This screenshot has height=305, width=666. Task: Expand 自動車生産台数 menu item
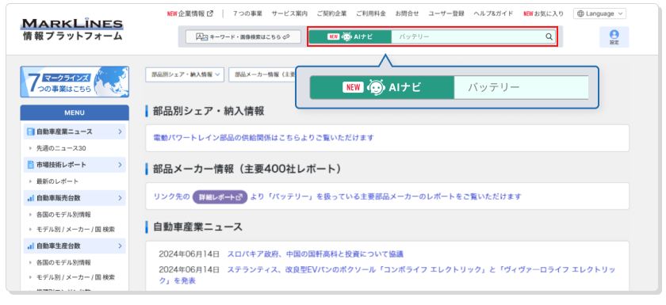pyautogui.click(x=75, y=246)
